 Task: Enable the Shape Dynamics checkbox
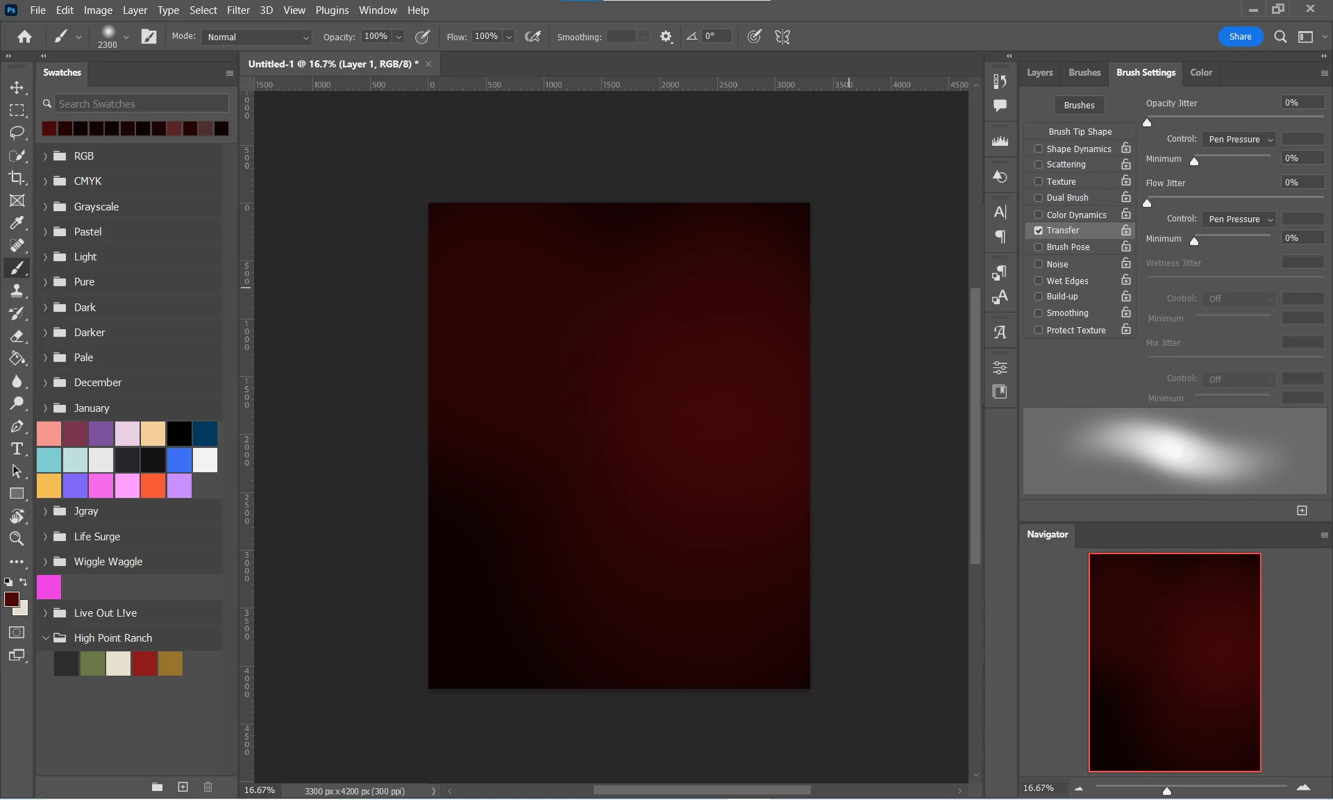pos(1039,149)
